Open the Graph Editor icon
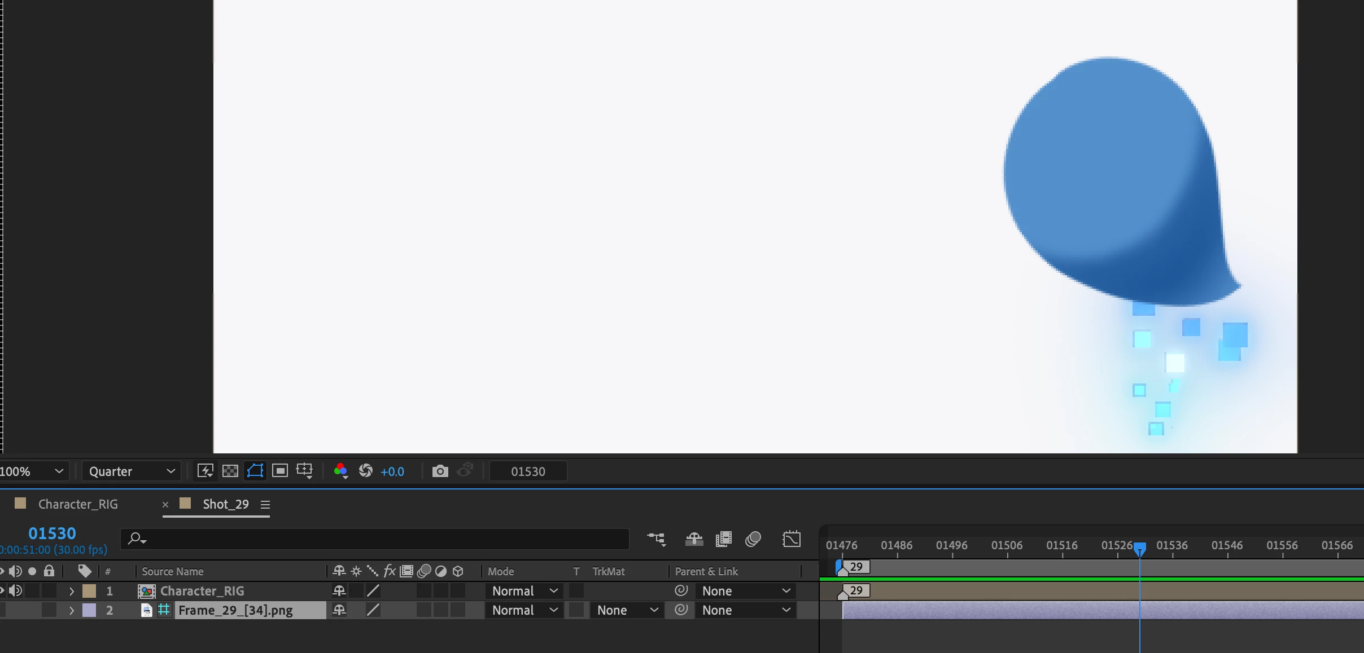The width and height of the screenshot is (1364, 653). [792, 539]
